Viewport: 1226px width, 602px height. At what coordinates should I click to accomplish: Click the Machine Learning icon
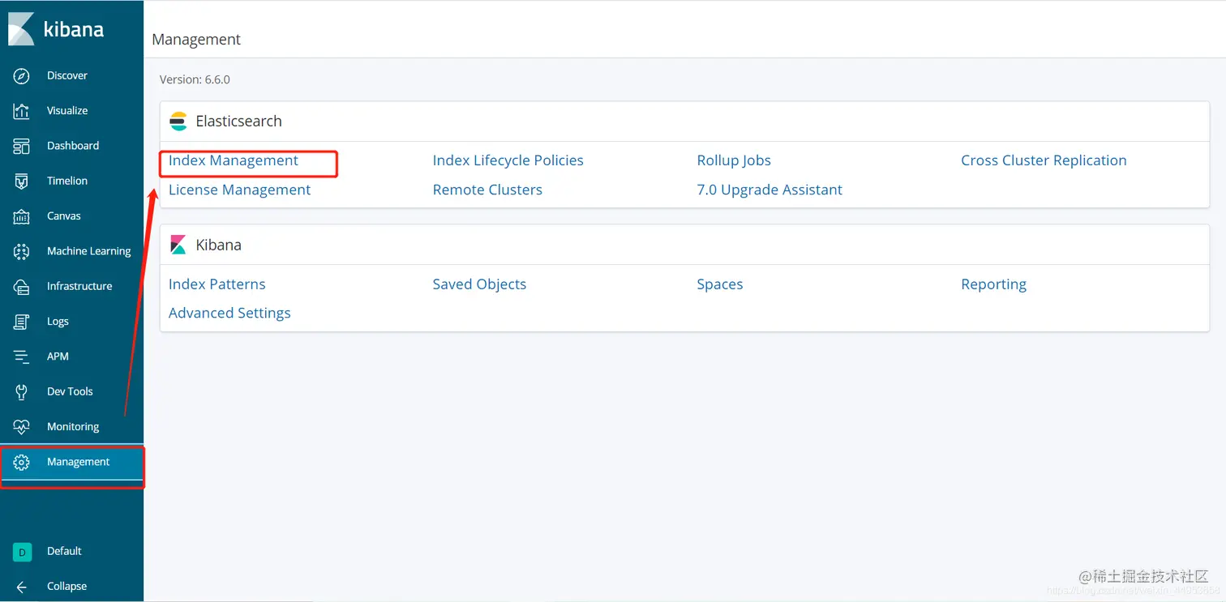pos(22,251)
